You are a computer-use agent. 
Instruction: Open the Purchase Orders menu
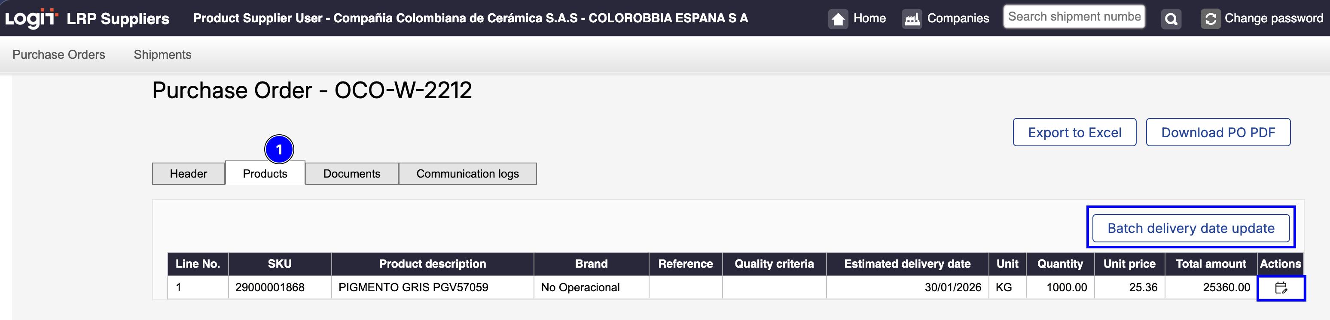pos(59,54)
